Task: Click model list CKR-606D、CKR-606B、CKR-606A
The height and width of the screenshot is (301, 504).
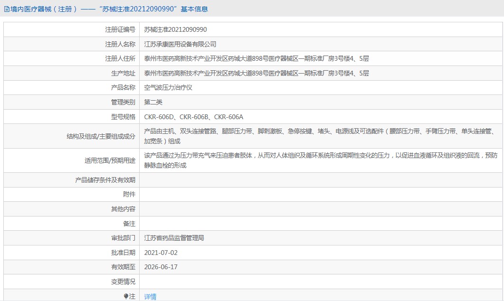Action: tap(193, 117)
